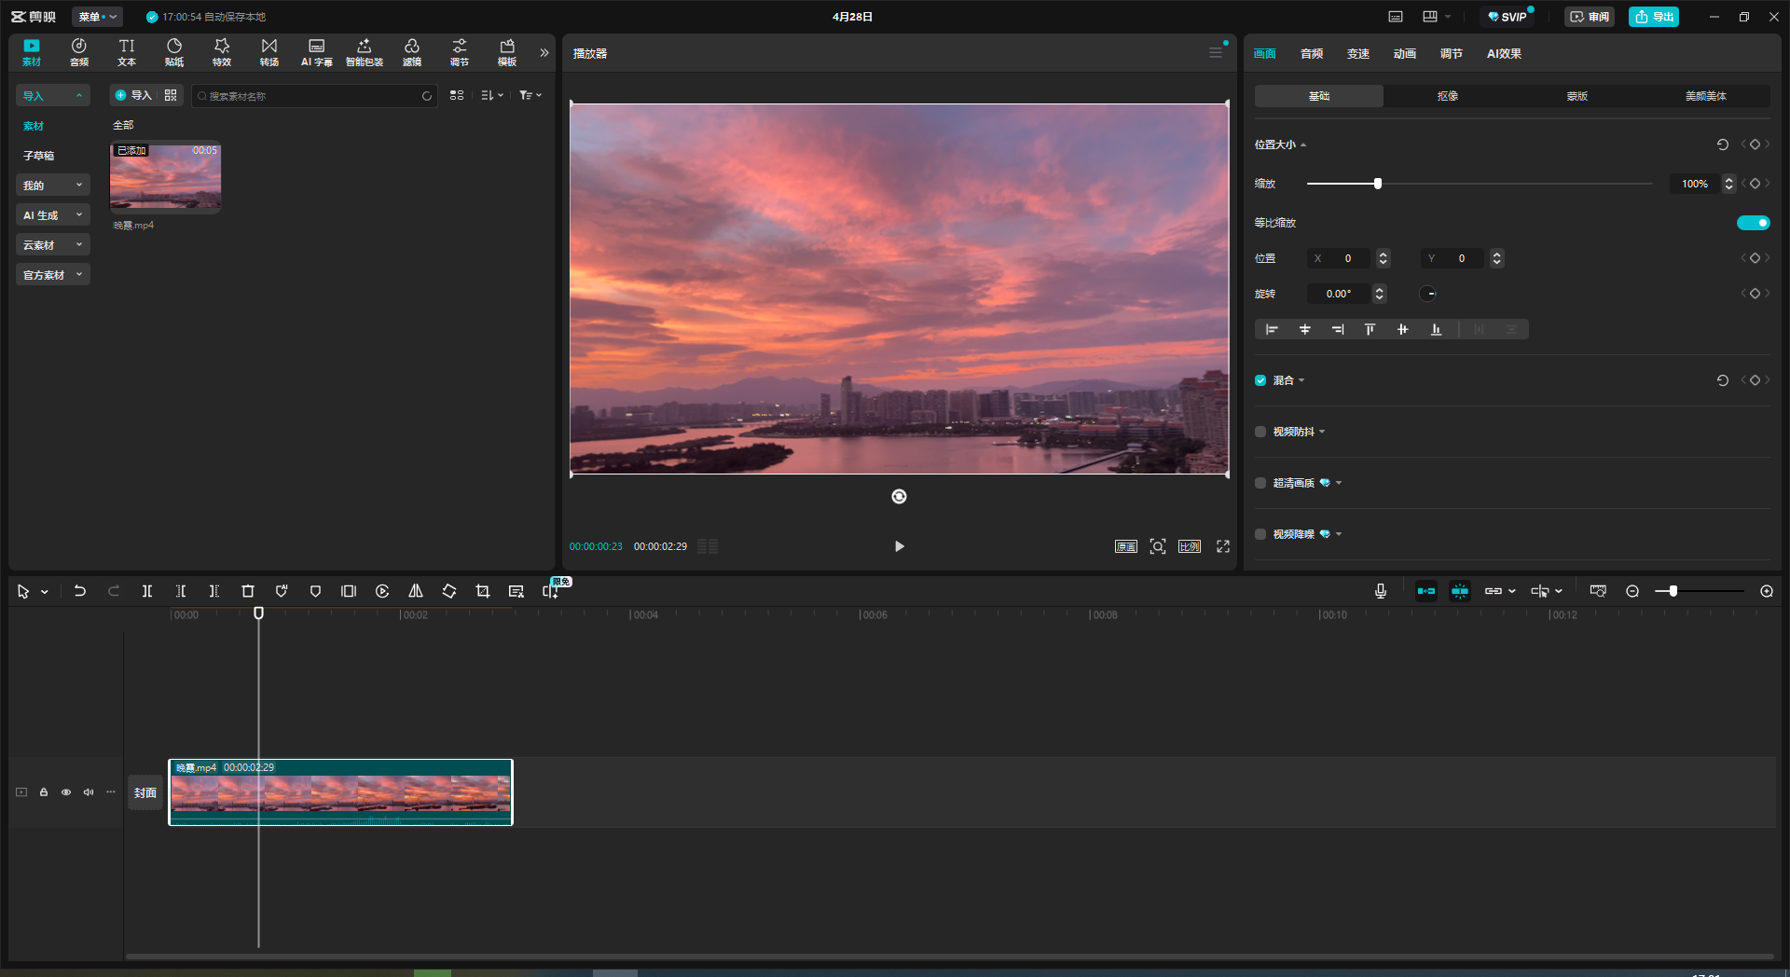Click the 封面 (Cover) button on track
1790x977 pixels.
click(145, 792)
